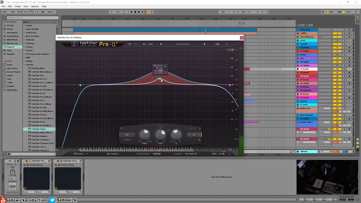Open Analyzer Pre+Post+SC settings
The image size is (361, 203).
pyautogui.click(x=191, y=154)
